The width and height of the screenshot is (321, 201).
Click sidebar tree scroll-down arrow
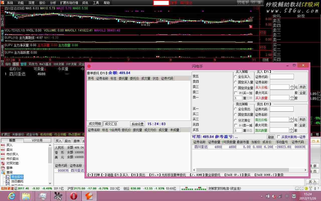pos(50,183)
